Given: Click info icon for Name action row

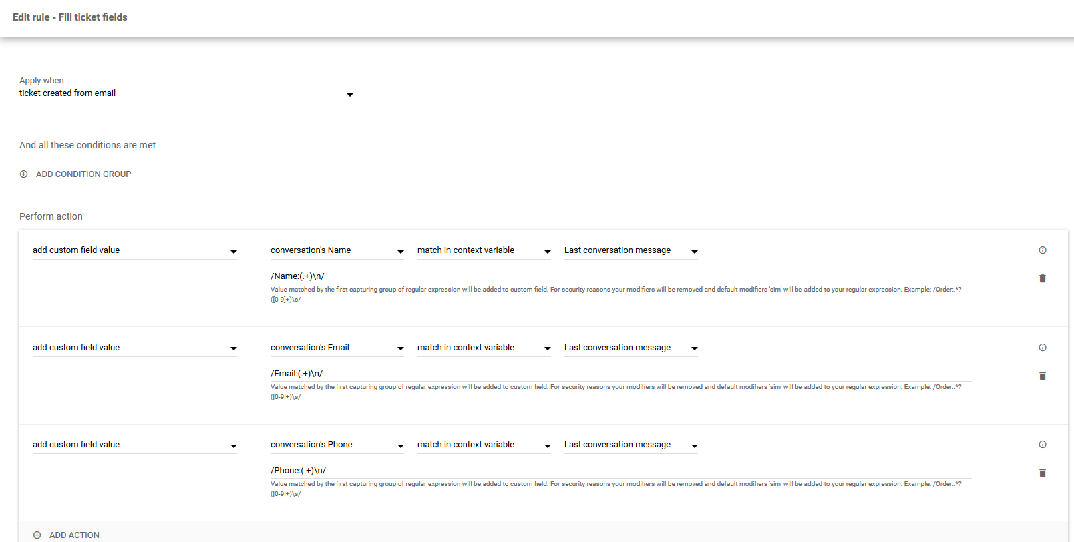Looking at the screenshot, I should 1042,250.
